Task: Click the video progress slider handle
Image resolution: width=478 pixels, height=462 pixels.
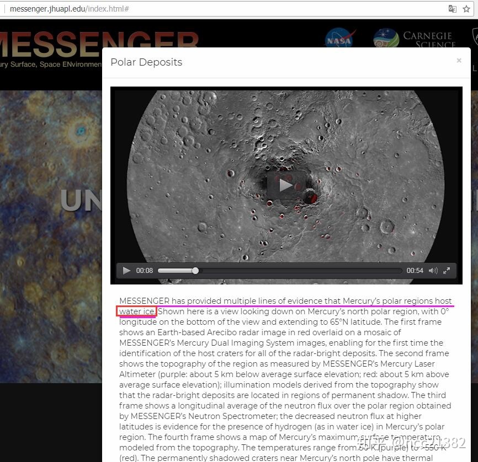Action: [x=195, y=271]
